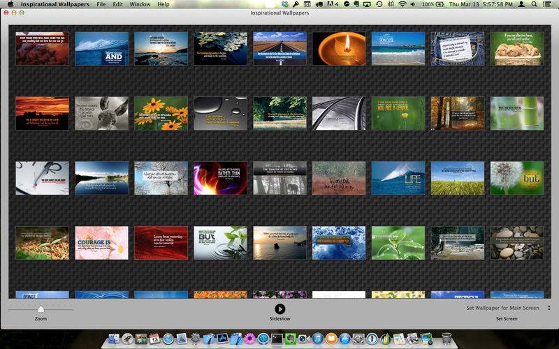Image resolution: width=559 pixels, height=349 pixels.
Task: Select the beach wave wallpaper
Action: coord(398,48)
